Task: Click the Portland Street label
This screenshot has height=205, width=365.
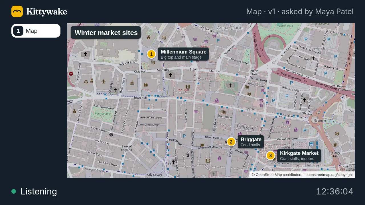Action: point(128,63)
